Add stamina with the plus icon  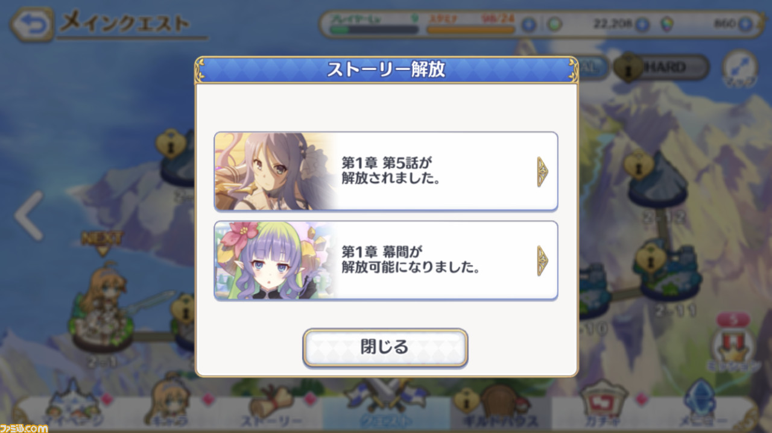(x=529, y=25)
